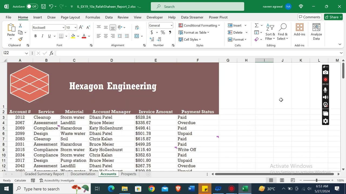Switch to the Insert ribbon tab

[x=38, y=17]
